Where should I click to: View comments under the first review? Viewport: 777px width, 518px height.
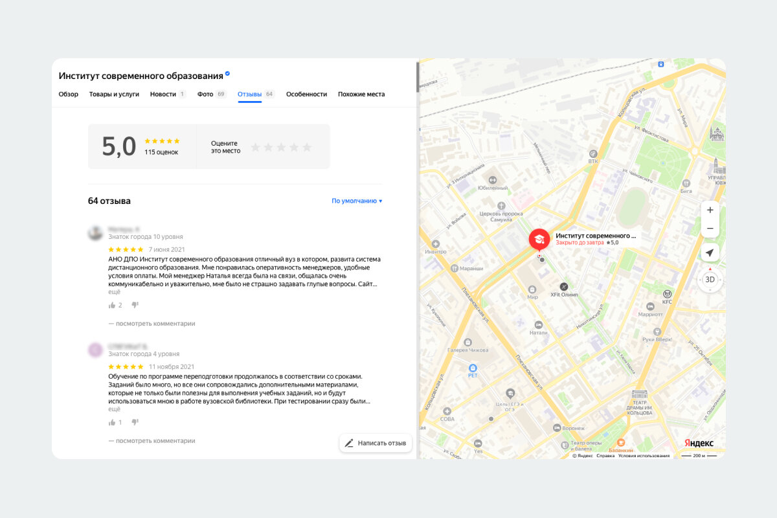coord(152,323)
